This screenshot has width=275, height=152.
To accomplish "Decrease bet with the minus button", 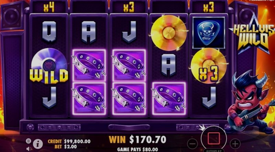I will [x=192, y=144].
